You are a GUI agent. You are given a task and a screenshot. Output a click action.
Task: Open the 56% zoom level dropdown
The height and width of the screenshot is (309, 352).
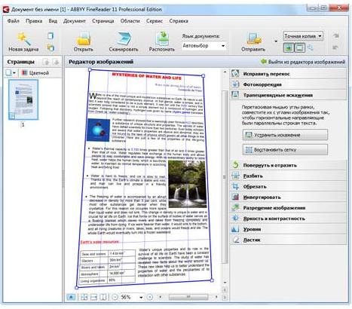click(132, 297)
